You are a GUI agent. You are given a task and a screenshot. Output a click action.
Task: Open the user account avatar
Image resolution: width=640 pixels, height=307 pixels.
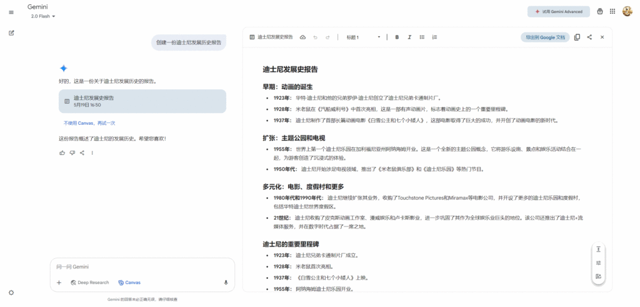point(627,11)
